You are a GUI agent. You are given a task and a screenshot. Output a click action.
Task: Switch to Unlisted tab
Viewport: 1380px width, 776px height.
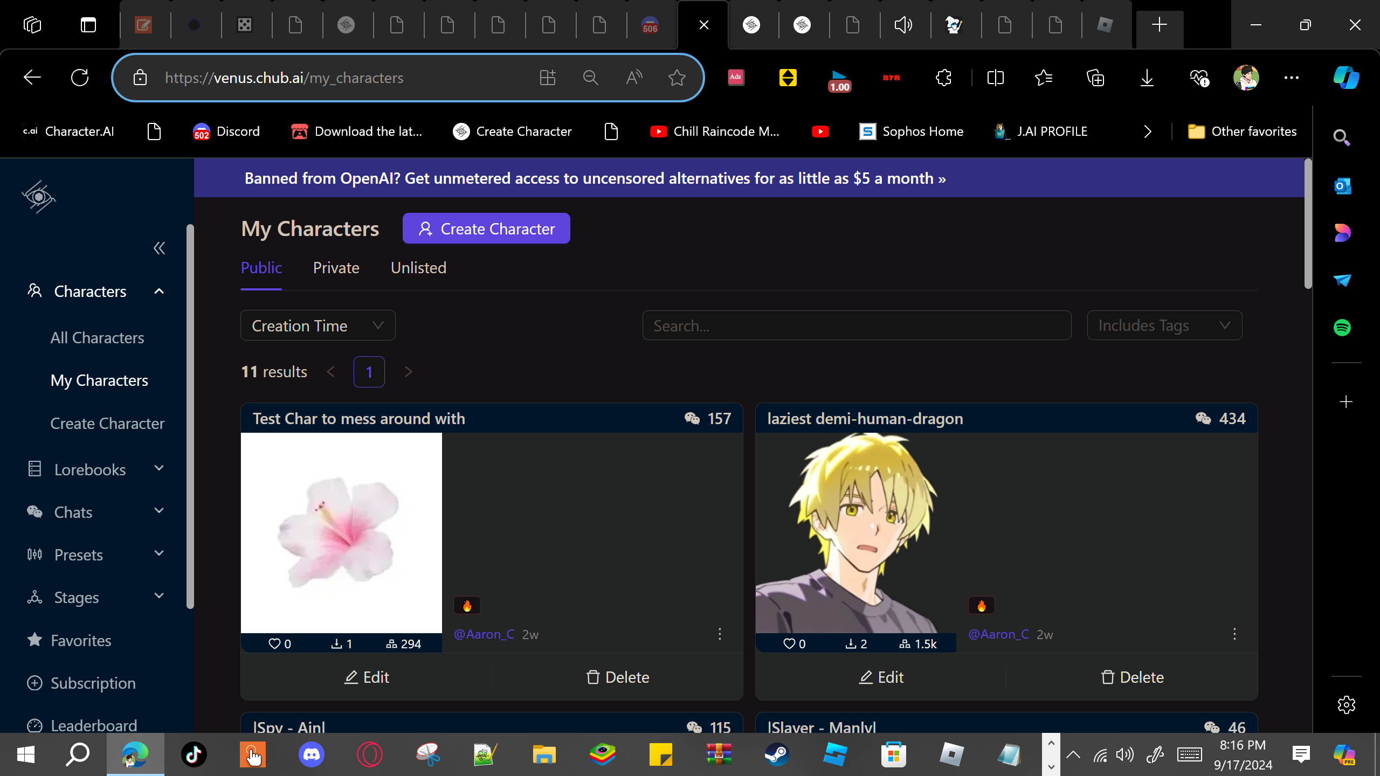[x=418, y=268]
